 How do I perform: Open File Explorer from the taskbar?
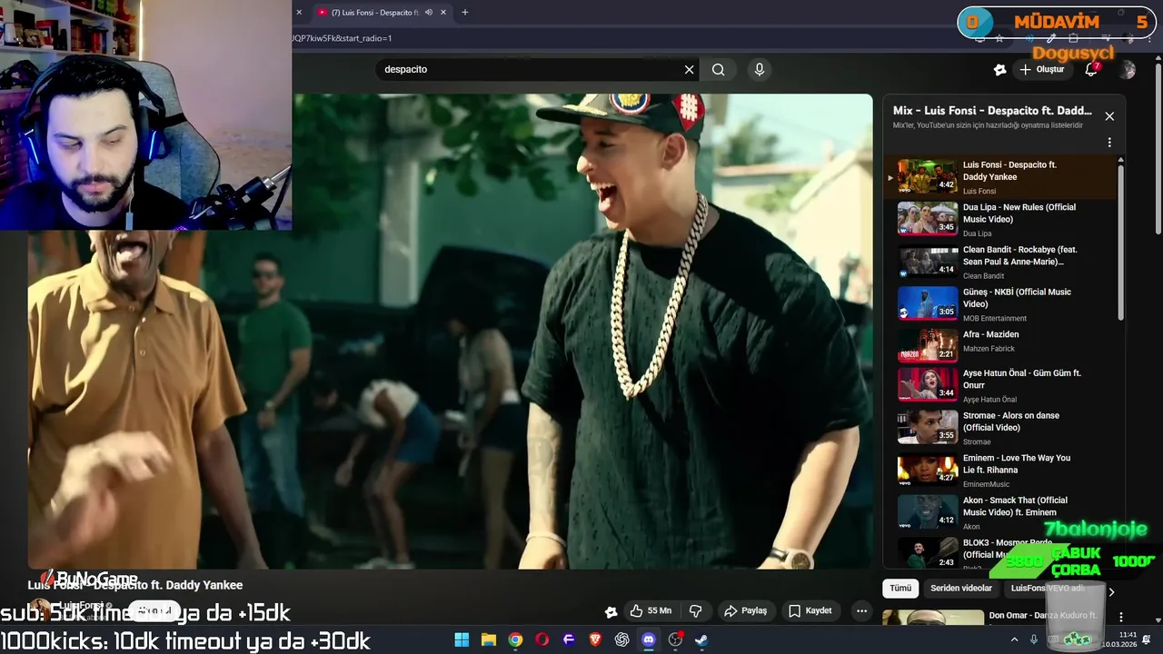tap(489, 639)
